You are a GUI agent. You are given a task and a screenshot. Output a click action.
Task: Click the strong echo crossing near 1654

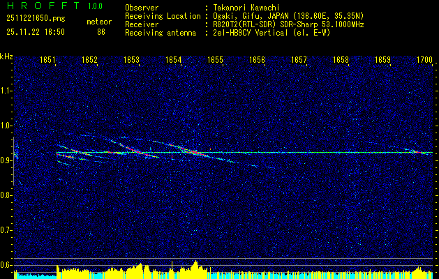tap(193, 152)
